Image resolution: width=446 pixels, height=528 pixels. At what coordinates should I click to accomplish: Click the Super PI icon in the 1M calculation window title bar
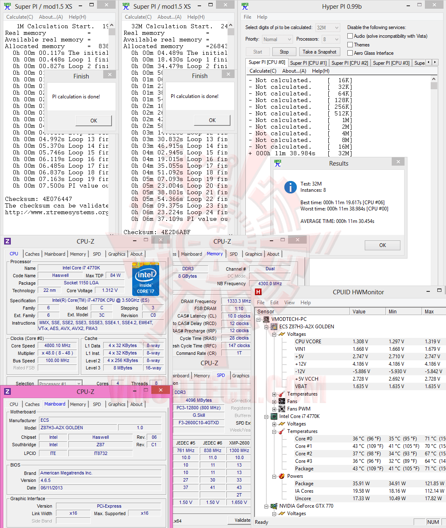(x=7, y=6)
